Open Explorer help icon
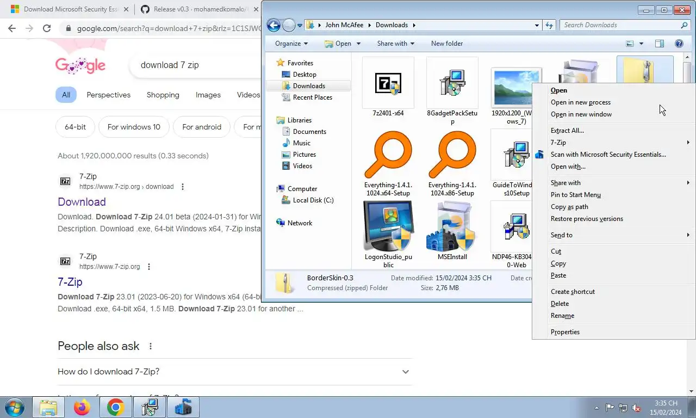Viewport: 696px width, 418px height. (x=679, y=44)
